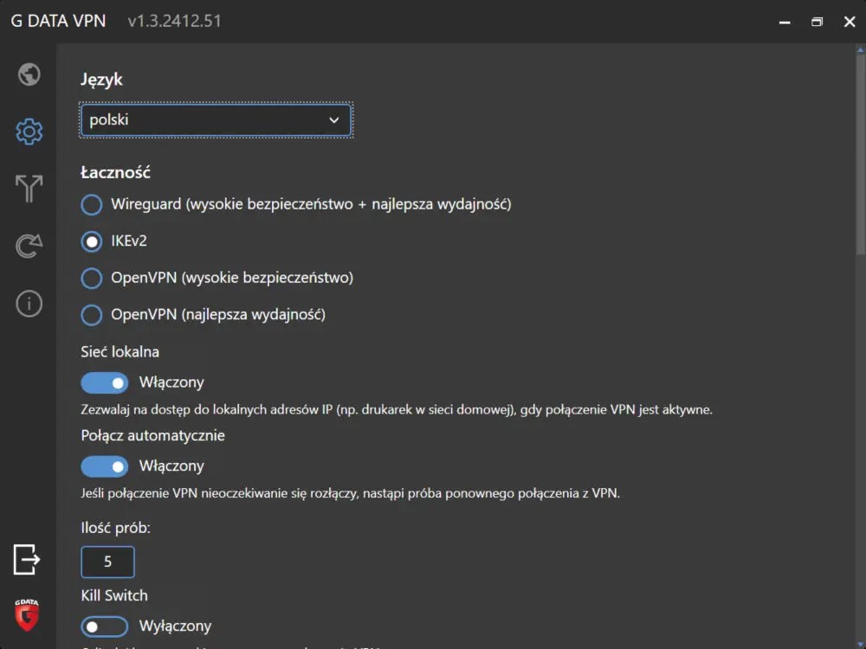The width and height of the screenshot is (866, 649).
Task: Click the update refresh arrow icon
Action: tap(29, 246)
